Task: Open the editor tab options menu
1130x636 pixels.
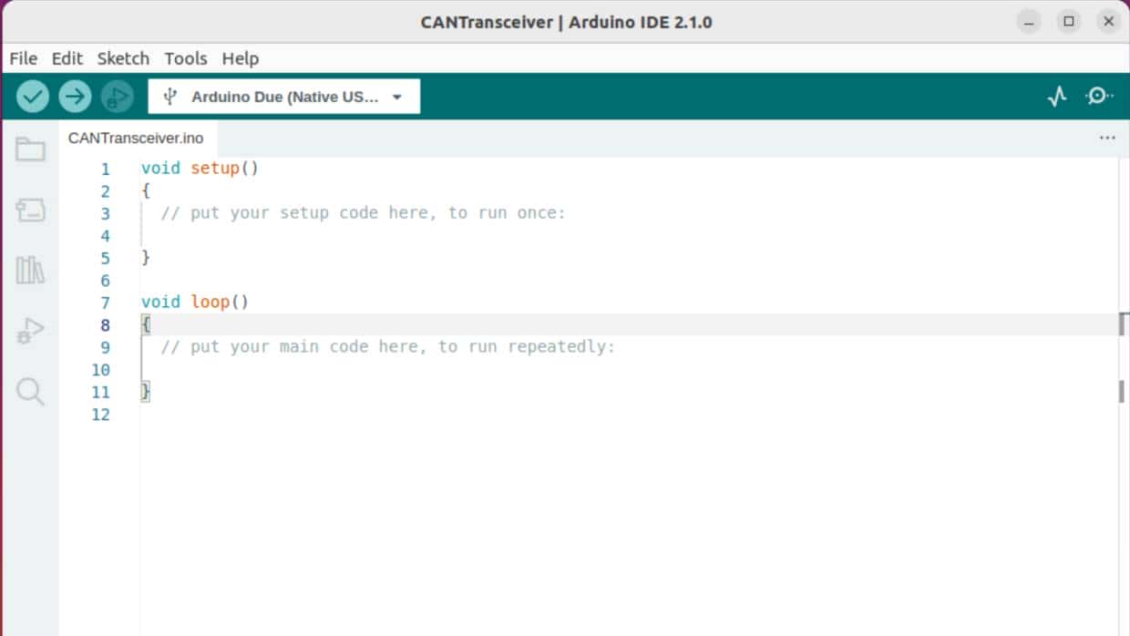Action: (1107, 138)
